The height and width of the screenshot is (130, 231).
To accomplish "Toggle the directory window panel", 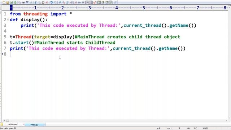I will tap(99, 3).
